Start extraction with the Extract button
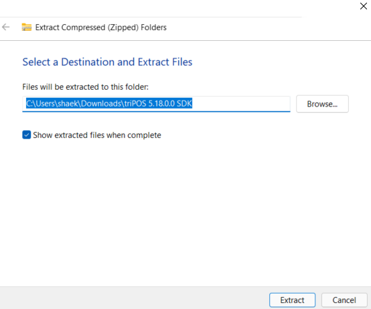371x309 pixels. click(x=292, y=300)
